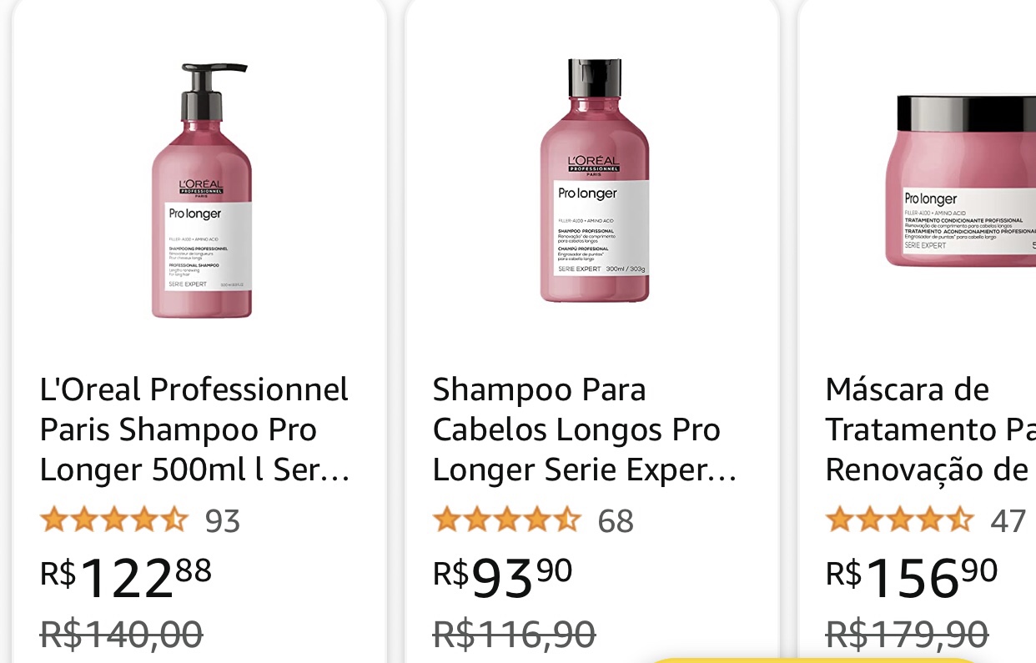Viewport: 1036px width, 663px height.
Task: Click star rating of Máscara de Tratamento
Action: [x=899, y=520]
